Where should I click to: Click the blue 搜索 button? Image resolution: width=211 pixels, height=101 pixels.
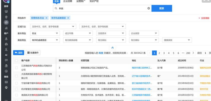tap(162, 8)
